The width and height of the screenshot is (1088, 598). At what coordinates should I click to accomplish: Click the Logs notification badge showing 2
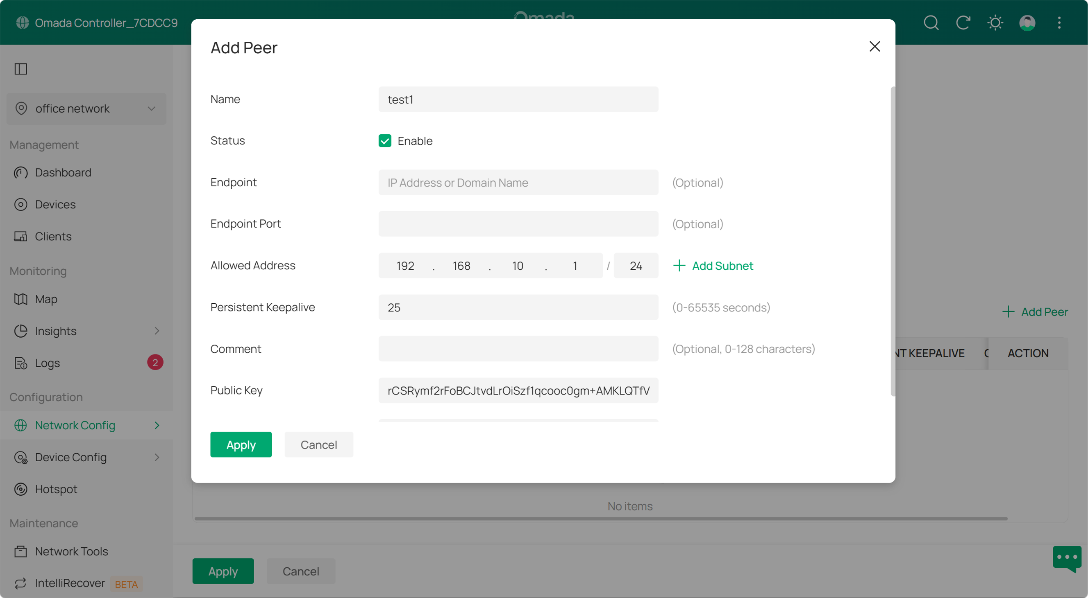point(155,362)
